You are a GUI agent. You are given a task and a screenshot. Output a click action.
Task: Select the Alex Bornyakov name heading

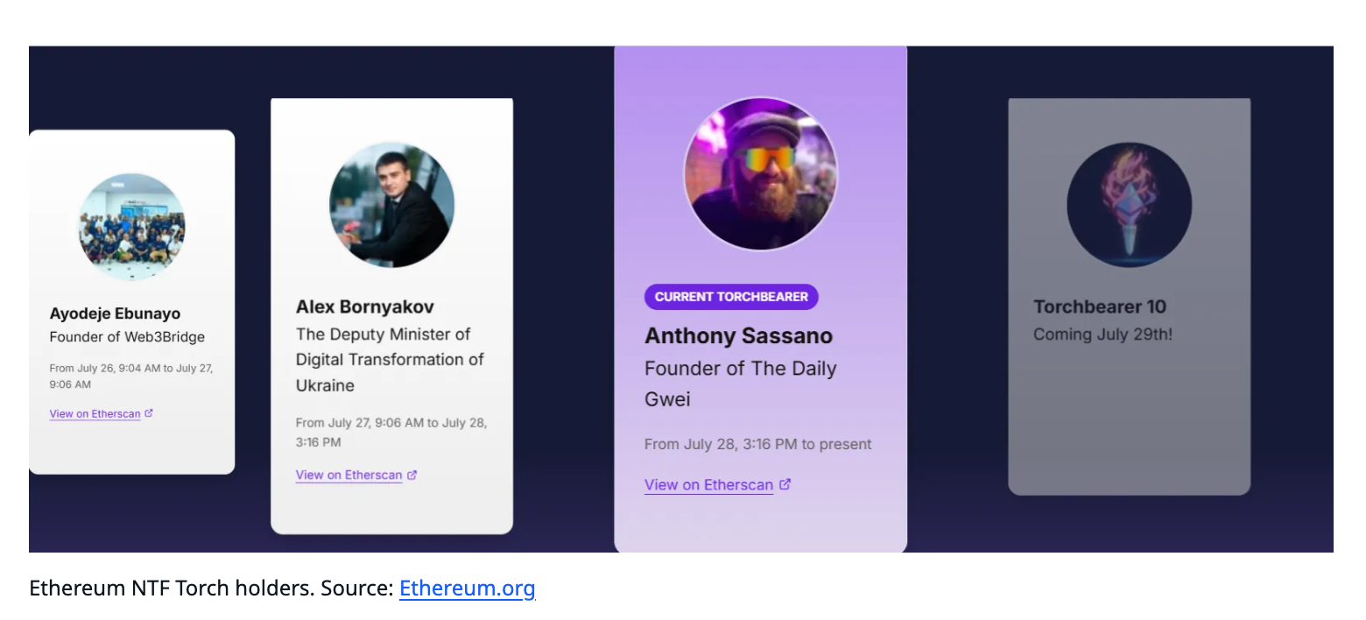364,306
